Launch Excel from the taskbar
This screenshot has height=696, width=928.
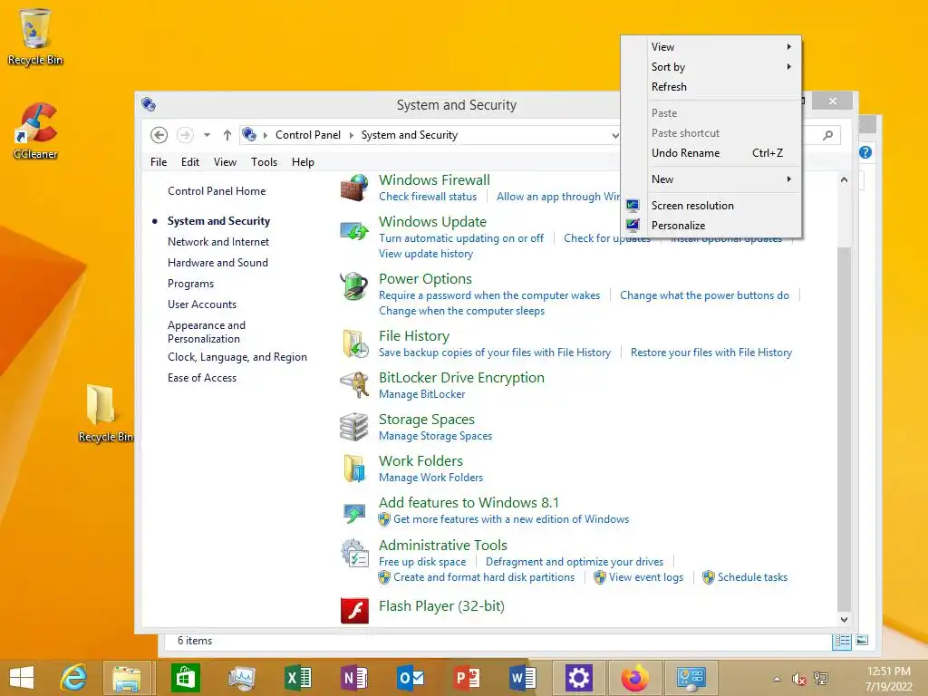tap(297, 678)
